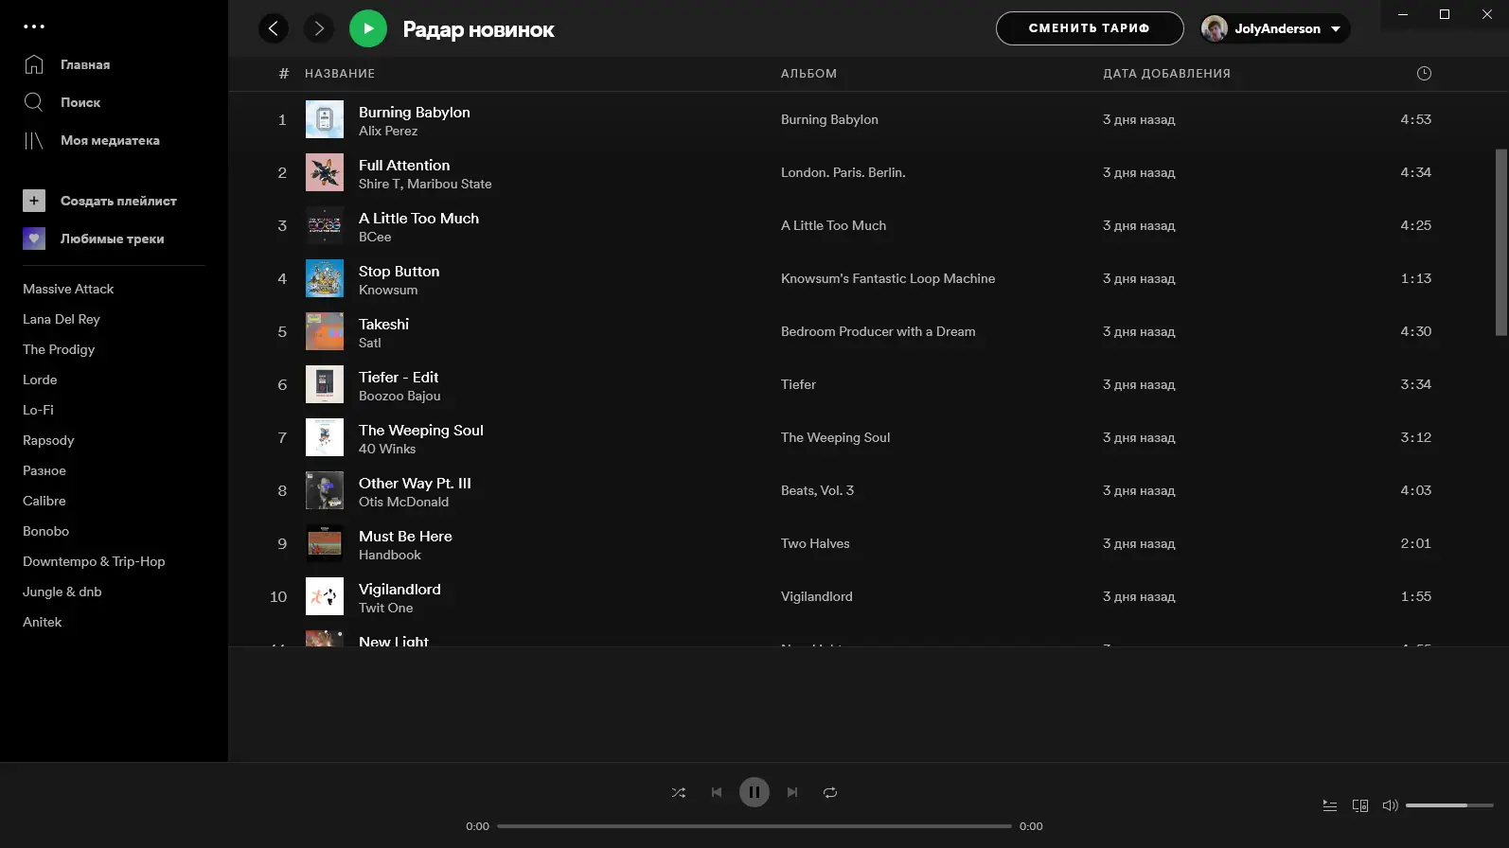The image size is (1509, 848).
Task: Click the track list scrollbar
Action: coord(1500,242)
